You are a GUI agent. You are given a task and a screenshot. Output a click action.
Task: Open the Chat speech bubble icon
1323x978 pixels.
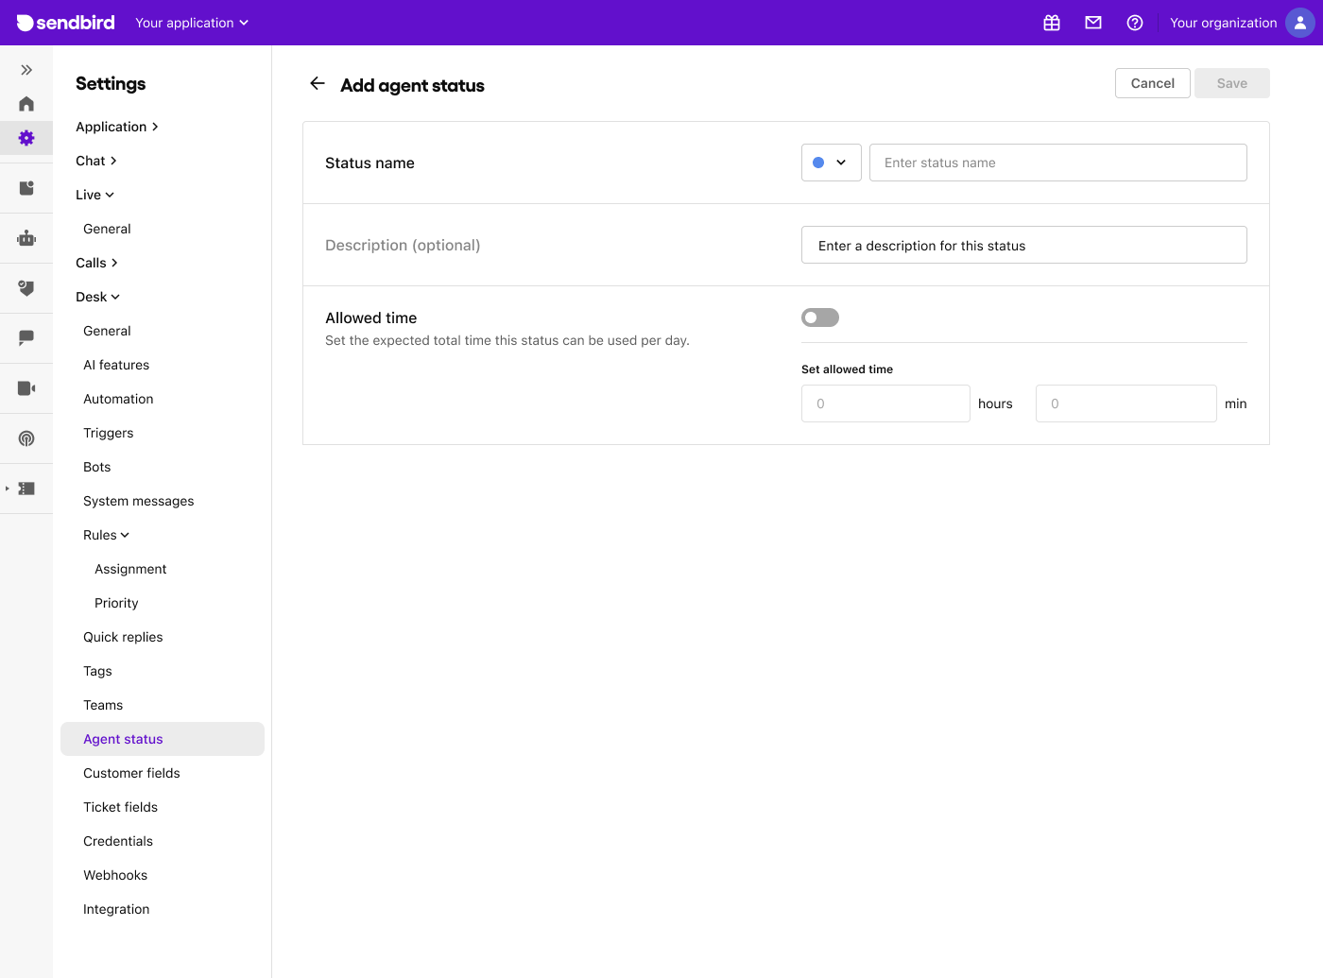click(26, 338)
